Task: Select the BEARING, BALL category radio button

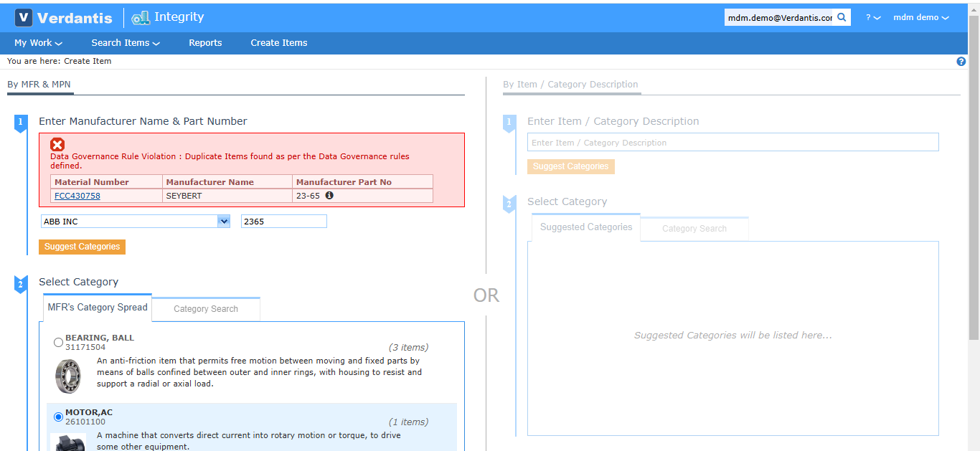Action: point(58,342)
